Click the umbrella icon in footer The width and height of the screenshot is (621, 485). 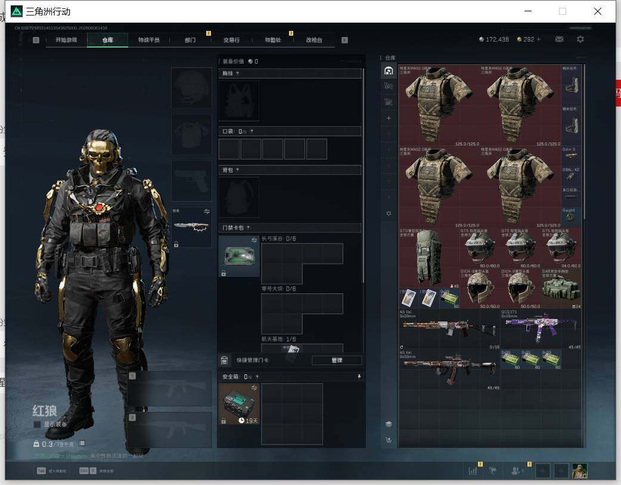point(493,471)
